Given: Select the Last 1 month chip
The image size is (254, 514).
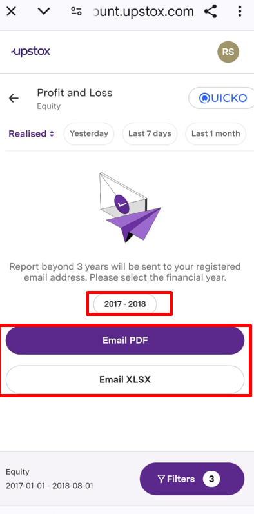Looking at the screenshot, I should click(x=216, y=133).
